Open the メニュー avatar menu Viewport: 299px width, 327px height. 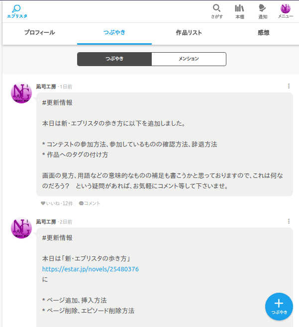pos(286,11)
